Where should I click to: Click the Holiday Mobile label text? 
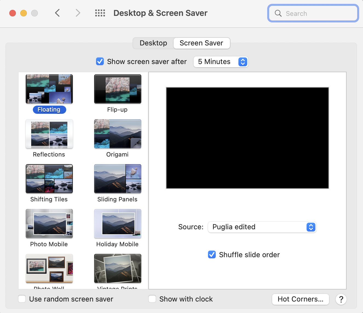[117, 244]
